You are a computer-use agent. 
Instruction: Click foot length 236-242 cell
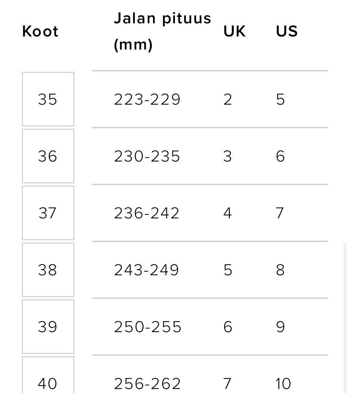(147, 213)
